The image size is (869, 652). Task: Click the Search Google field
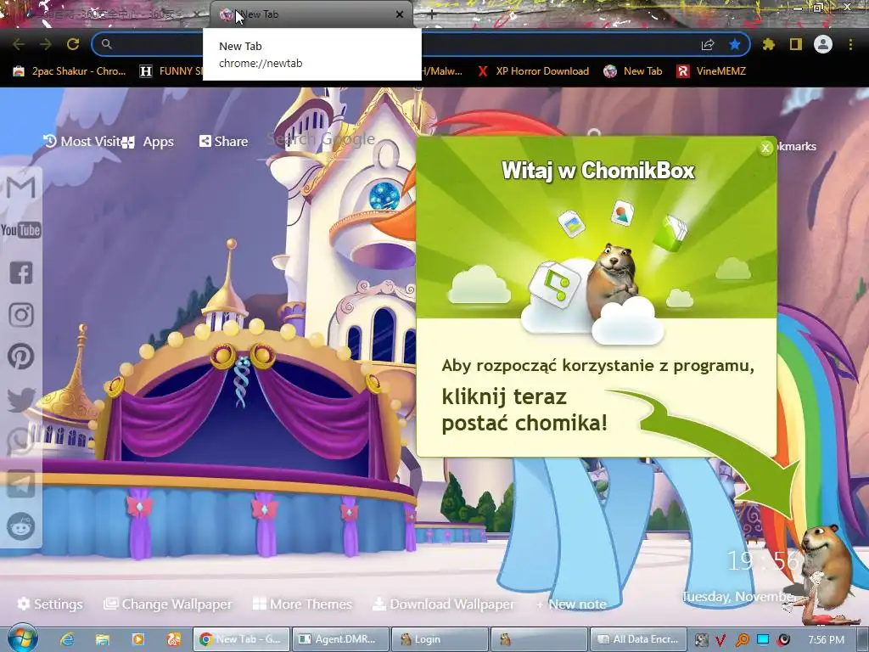tap(320, 140)
